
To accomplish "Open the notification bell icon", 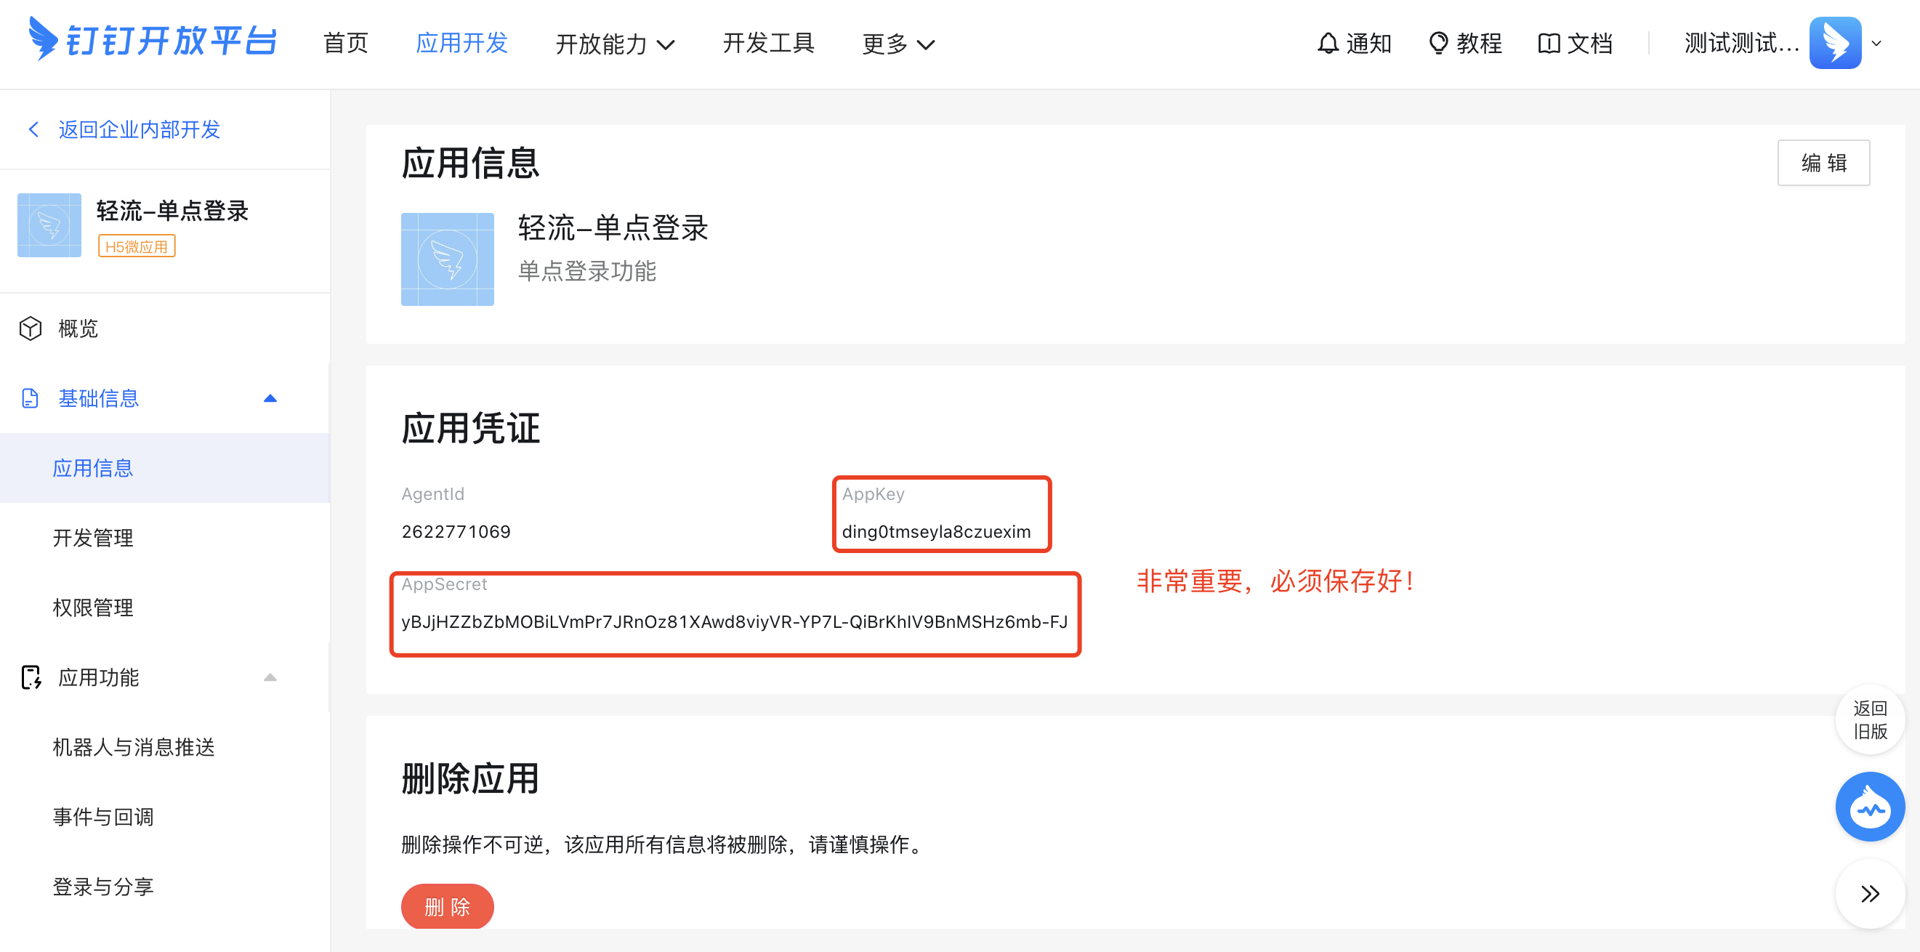I will [1328, 43].
